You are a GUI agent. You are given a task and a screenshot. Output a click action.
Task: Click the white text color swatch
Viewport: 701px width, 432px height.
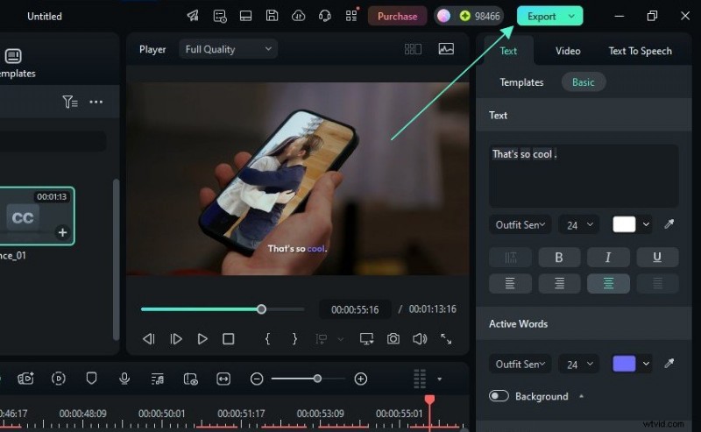click(624, 224)
